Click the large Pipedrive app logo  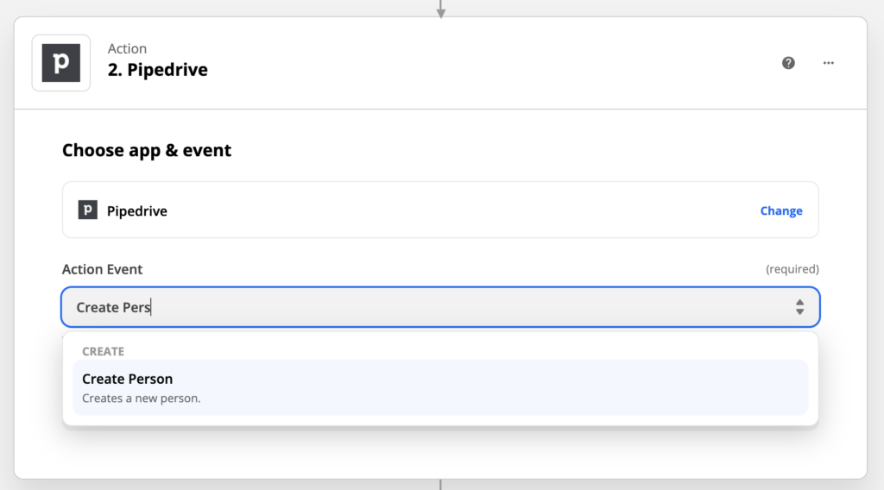click(x=61, y=63)
